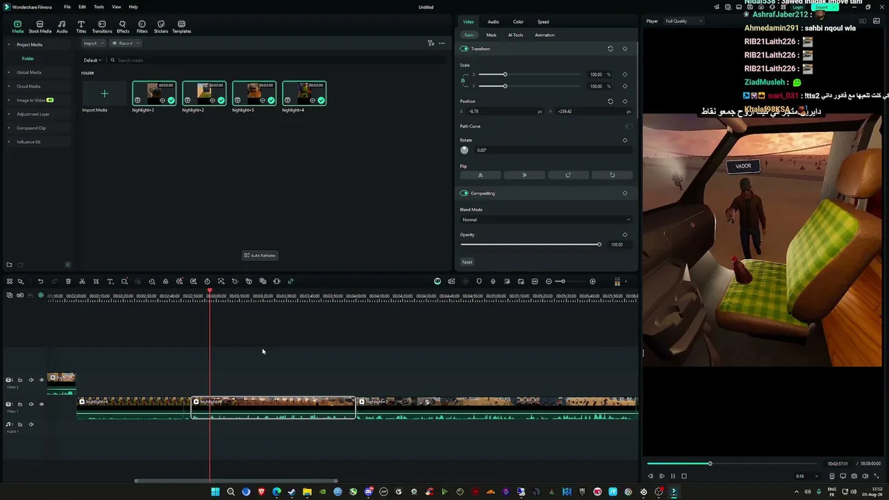Toggle the Path Curve switch

coord(628,126)
